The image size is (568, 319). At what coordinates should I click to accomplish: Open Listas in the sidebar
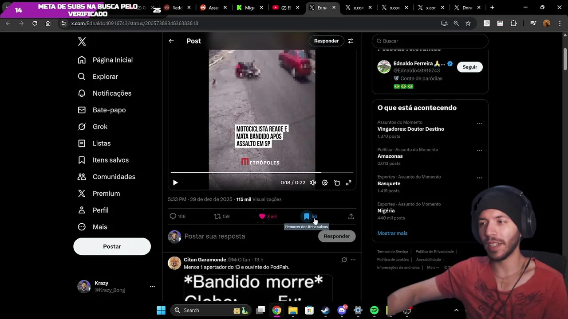tap(94, 143)
